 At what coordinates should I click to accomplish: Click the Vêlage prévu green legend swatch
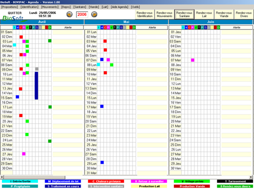pyautogui.click(x=192, y=182)
